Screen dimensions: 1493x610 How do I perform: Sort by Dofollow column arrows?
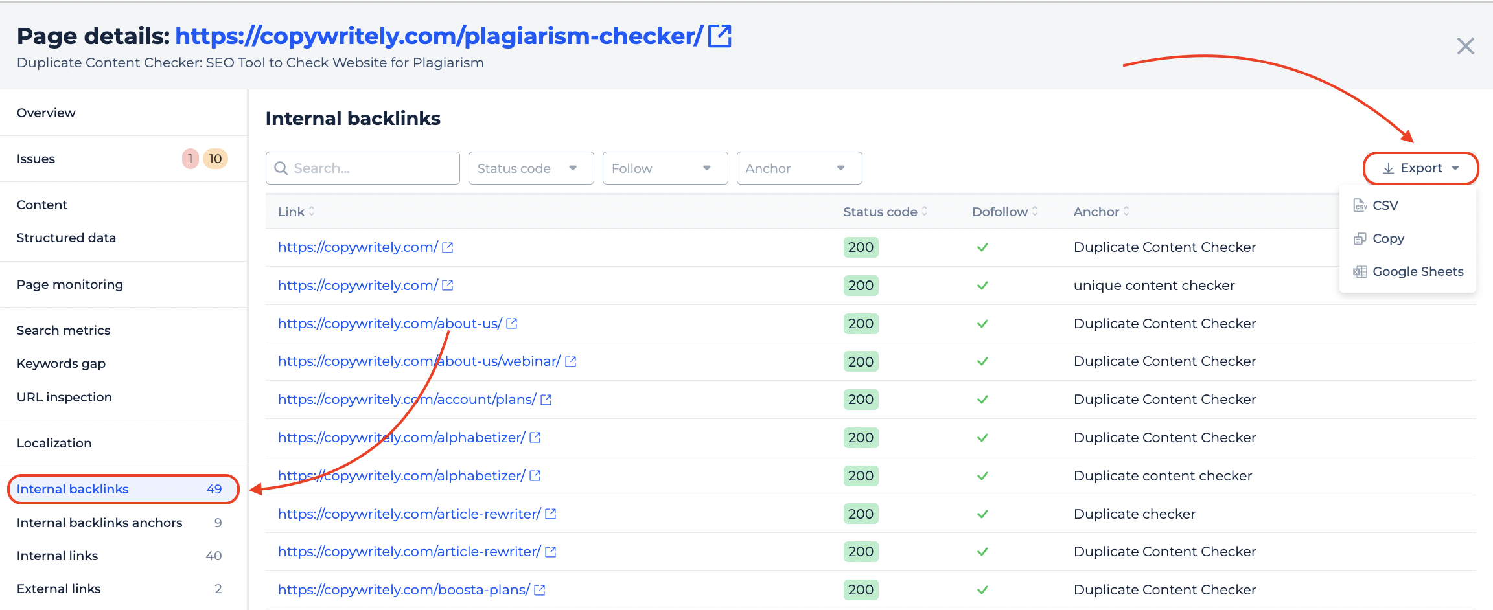[x=1035, y=212]
